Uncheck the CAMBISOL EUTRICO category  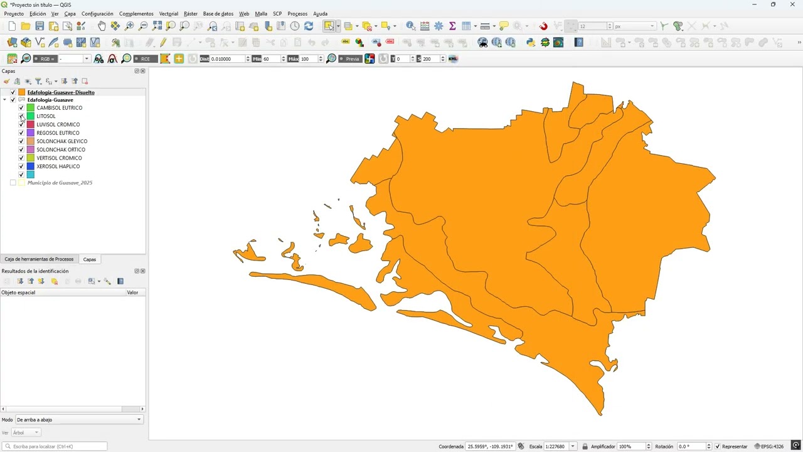pos(21,108)
